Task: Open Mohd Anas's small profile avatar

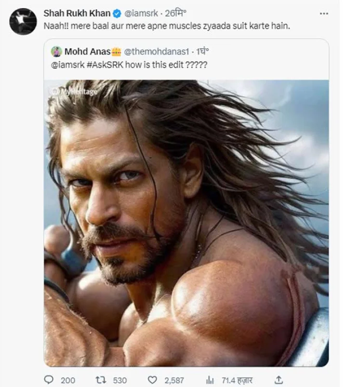Action: (56, 52)
